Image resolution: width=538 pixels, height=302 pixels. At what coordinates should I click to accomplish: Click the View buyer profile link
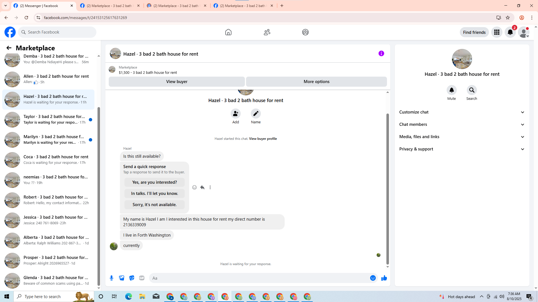tap(263, 139)
